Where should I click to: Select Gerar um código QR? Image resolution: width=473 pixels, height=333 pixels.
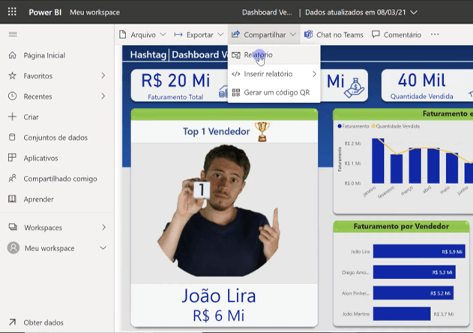(274, 93)
